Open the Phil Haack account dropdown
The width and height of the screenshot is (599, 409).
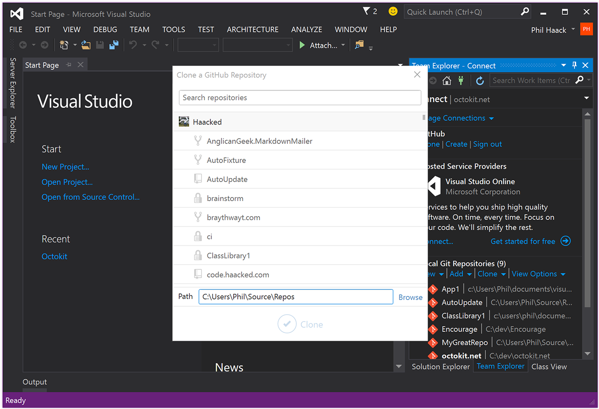(573, 29)
